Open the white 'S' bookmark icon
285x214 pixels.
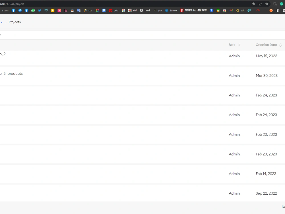point(278,10)
